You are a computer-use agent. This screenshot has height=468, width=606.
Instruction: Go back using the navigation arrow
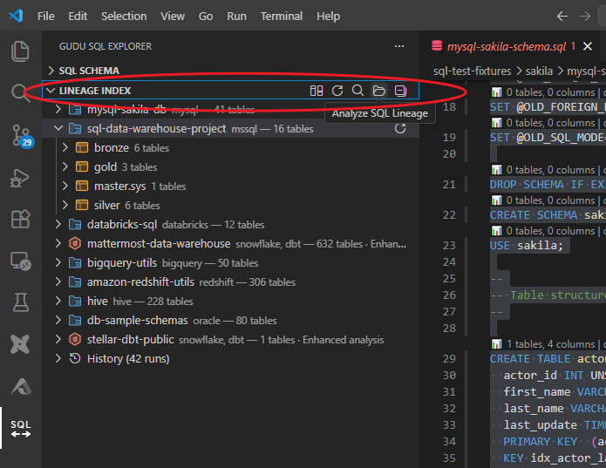[x=562, y=17]
